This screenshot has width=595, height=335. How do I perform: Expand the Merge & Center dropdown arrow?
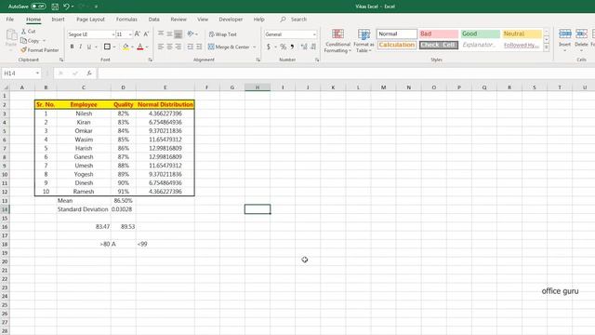254,47
